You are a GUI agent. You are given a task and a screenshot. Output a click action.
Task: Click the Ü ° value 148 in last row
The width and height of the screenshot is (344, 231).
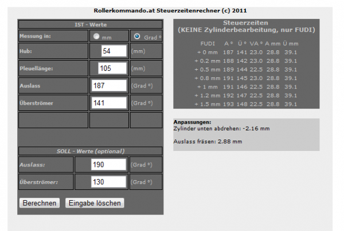(242, 104)
